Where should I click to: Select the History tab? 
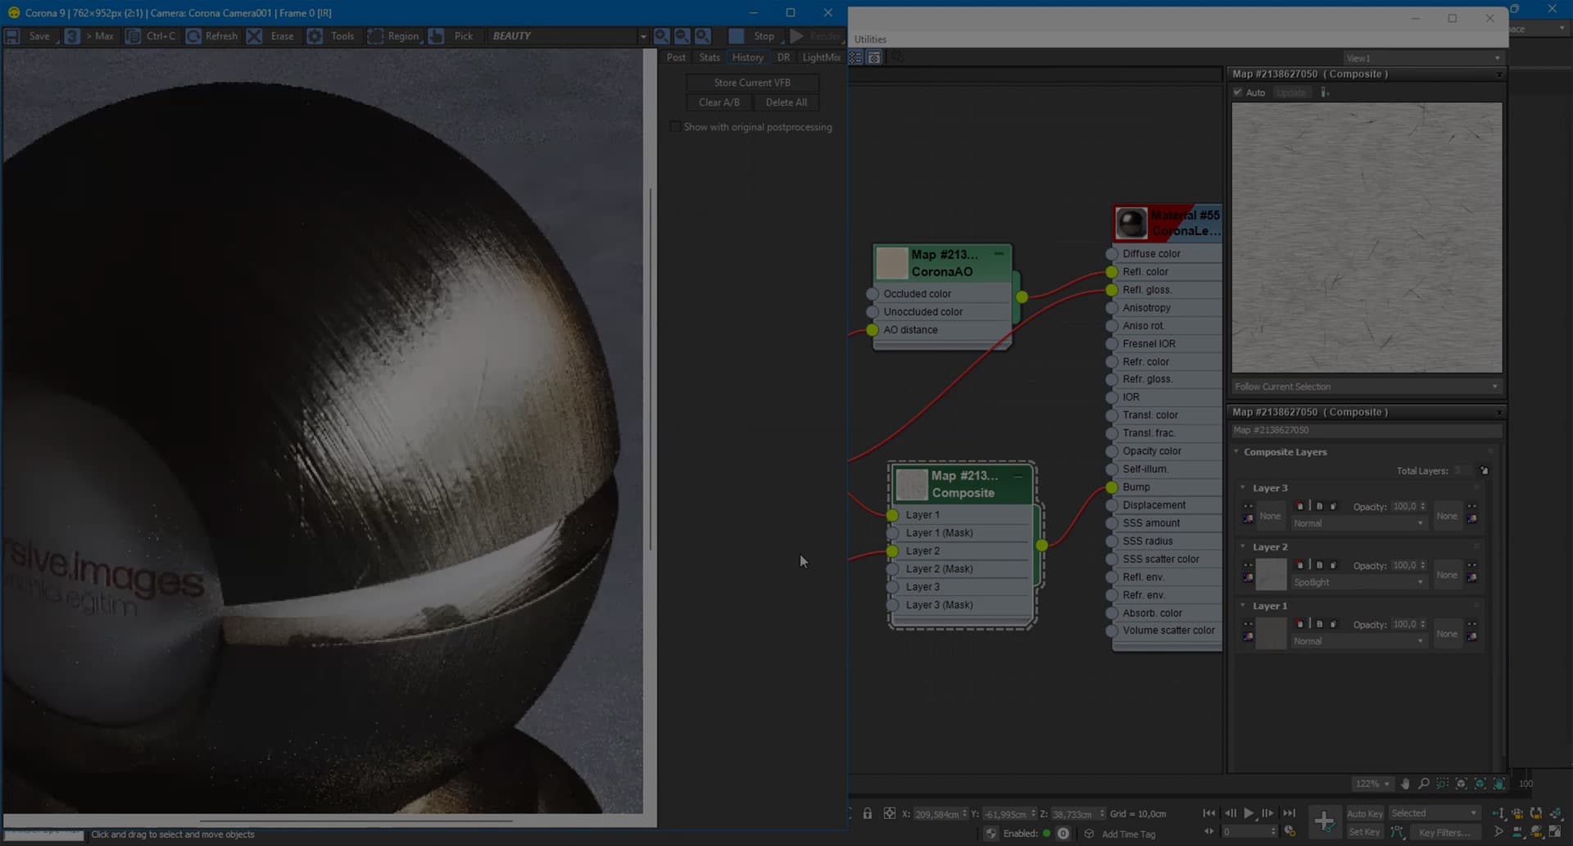pos(747,57)
